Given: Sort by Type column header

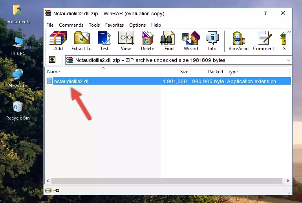Looking at the screenshot, I should coord(257,72).
